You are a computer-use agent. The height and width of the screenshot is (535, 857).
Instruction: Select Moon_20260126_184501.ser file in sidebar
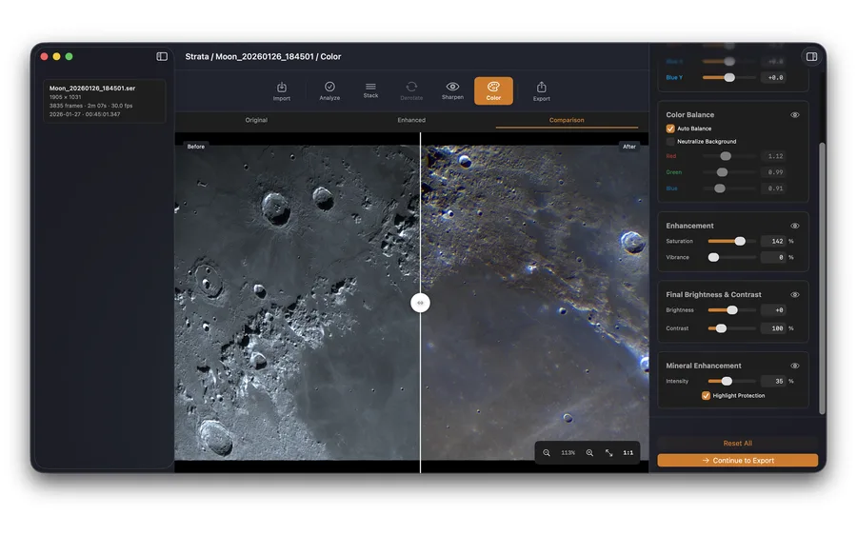[105, 101]
